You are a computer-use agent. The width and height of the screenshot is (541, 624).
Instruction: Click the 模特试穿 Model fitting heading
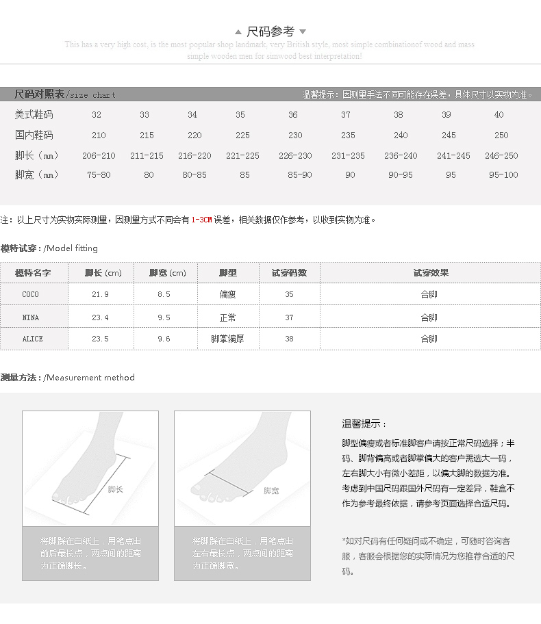(x=49, y=248)
